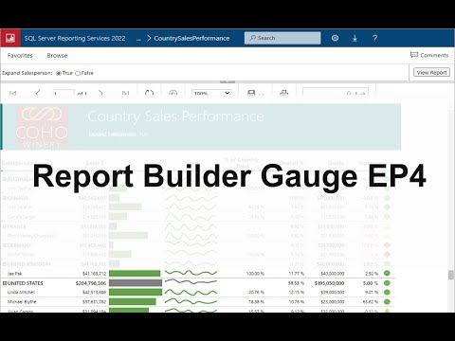455x341 pixels.
Task: Click the Reporting Services home logo
Action: coord(10,38)
